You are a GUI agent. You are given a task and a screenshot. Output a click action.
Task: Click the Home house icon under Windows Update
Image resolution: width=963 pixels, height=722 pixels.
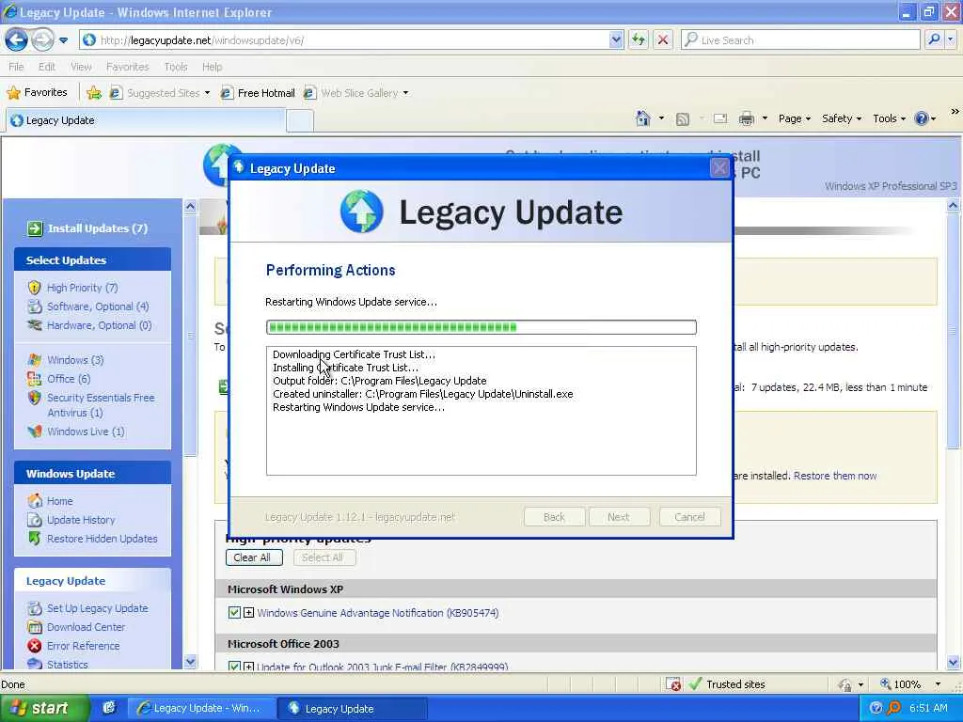(x=35, y=501)
